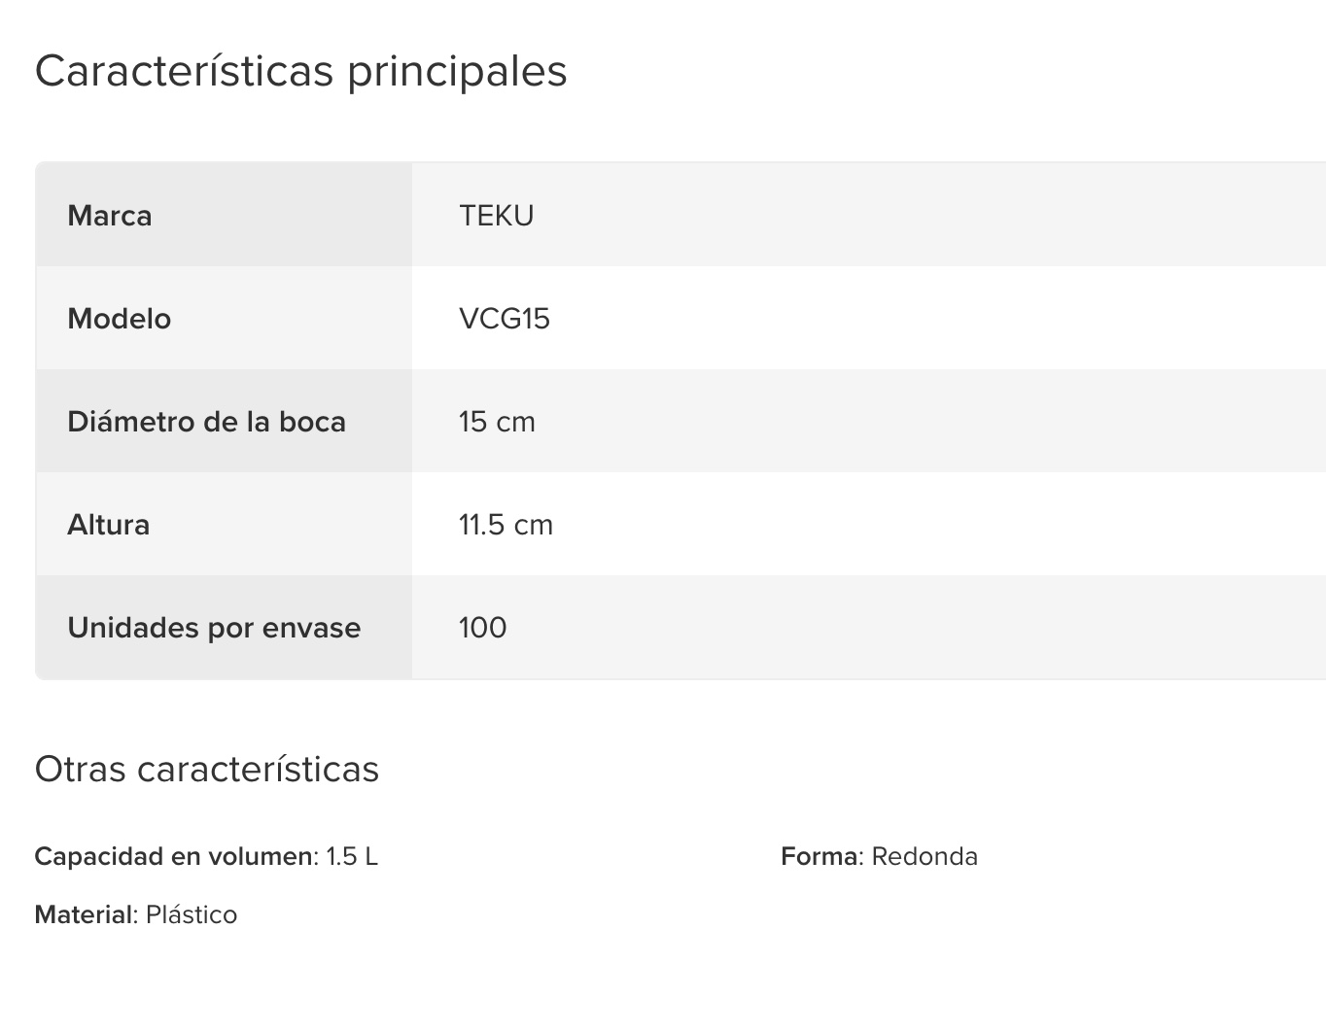Screen dimensions: 1326x1032
Task: Click the "Modelo" label cell
Action: coord(119,319)
